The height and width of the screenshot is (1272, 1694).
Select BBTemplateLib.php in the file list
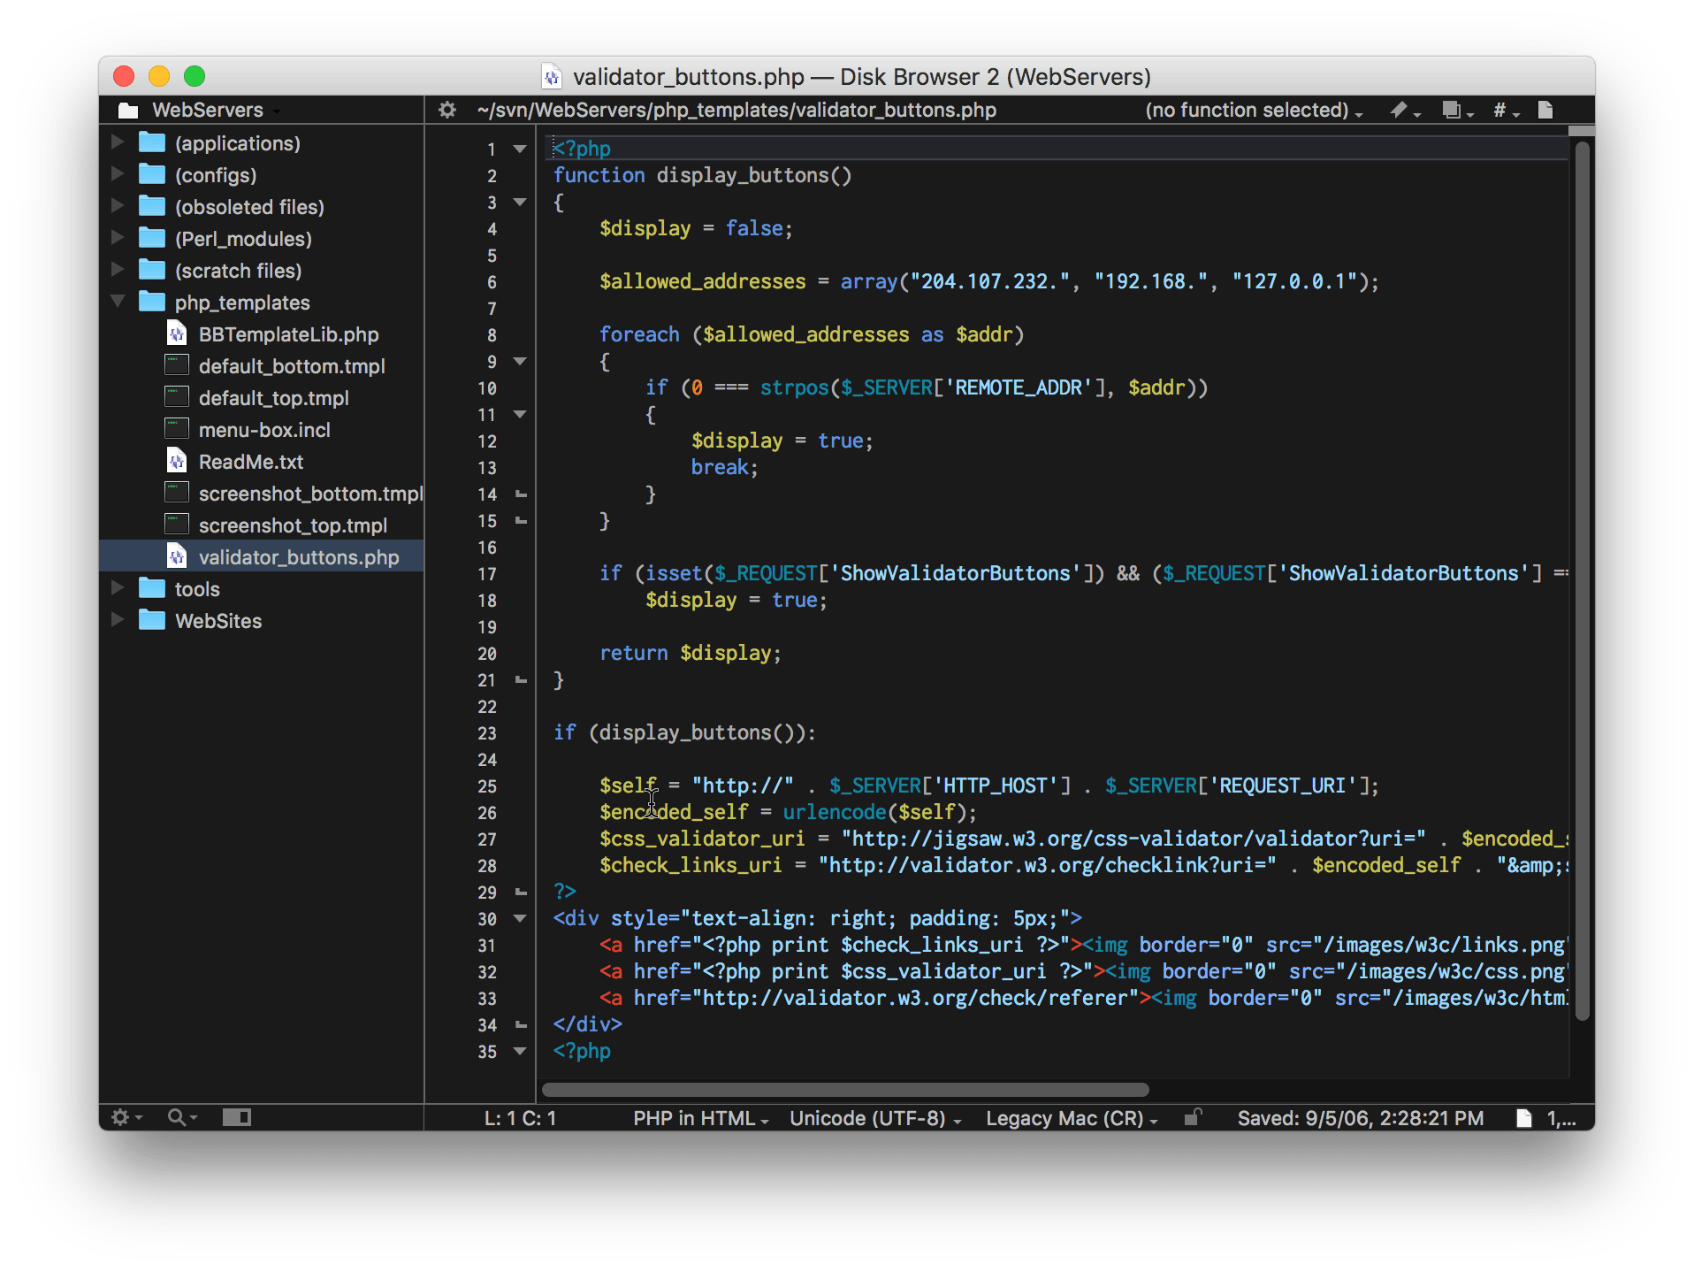[x=288, y=334]
